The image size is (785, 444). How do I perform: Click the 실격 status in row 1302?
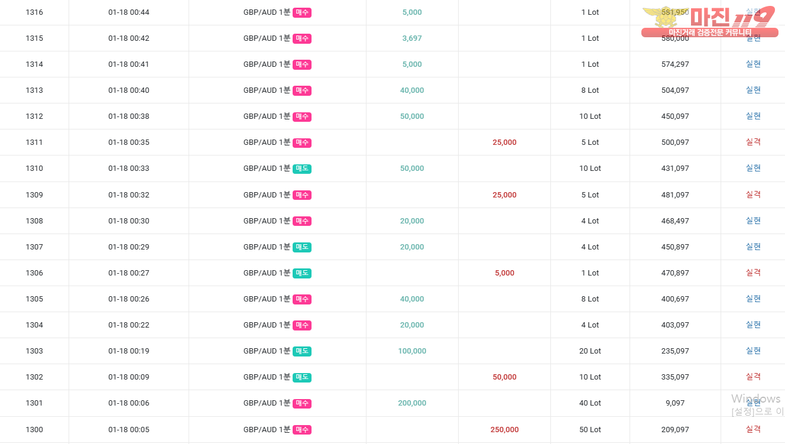click(x=753, y=377)
